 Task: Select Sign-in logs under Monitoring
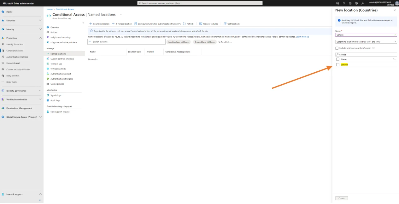pos(56,95)
